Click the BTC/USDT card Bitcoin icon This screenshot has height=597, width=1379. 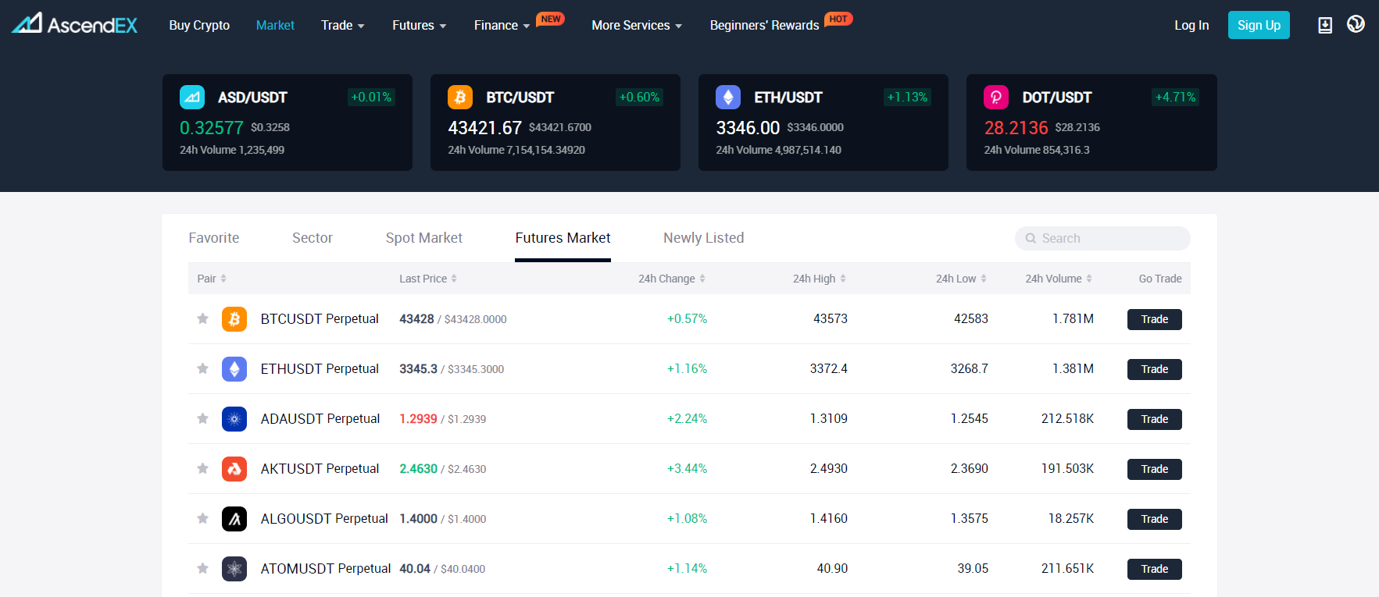460,98
